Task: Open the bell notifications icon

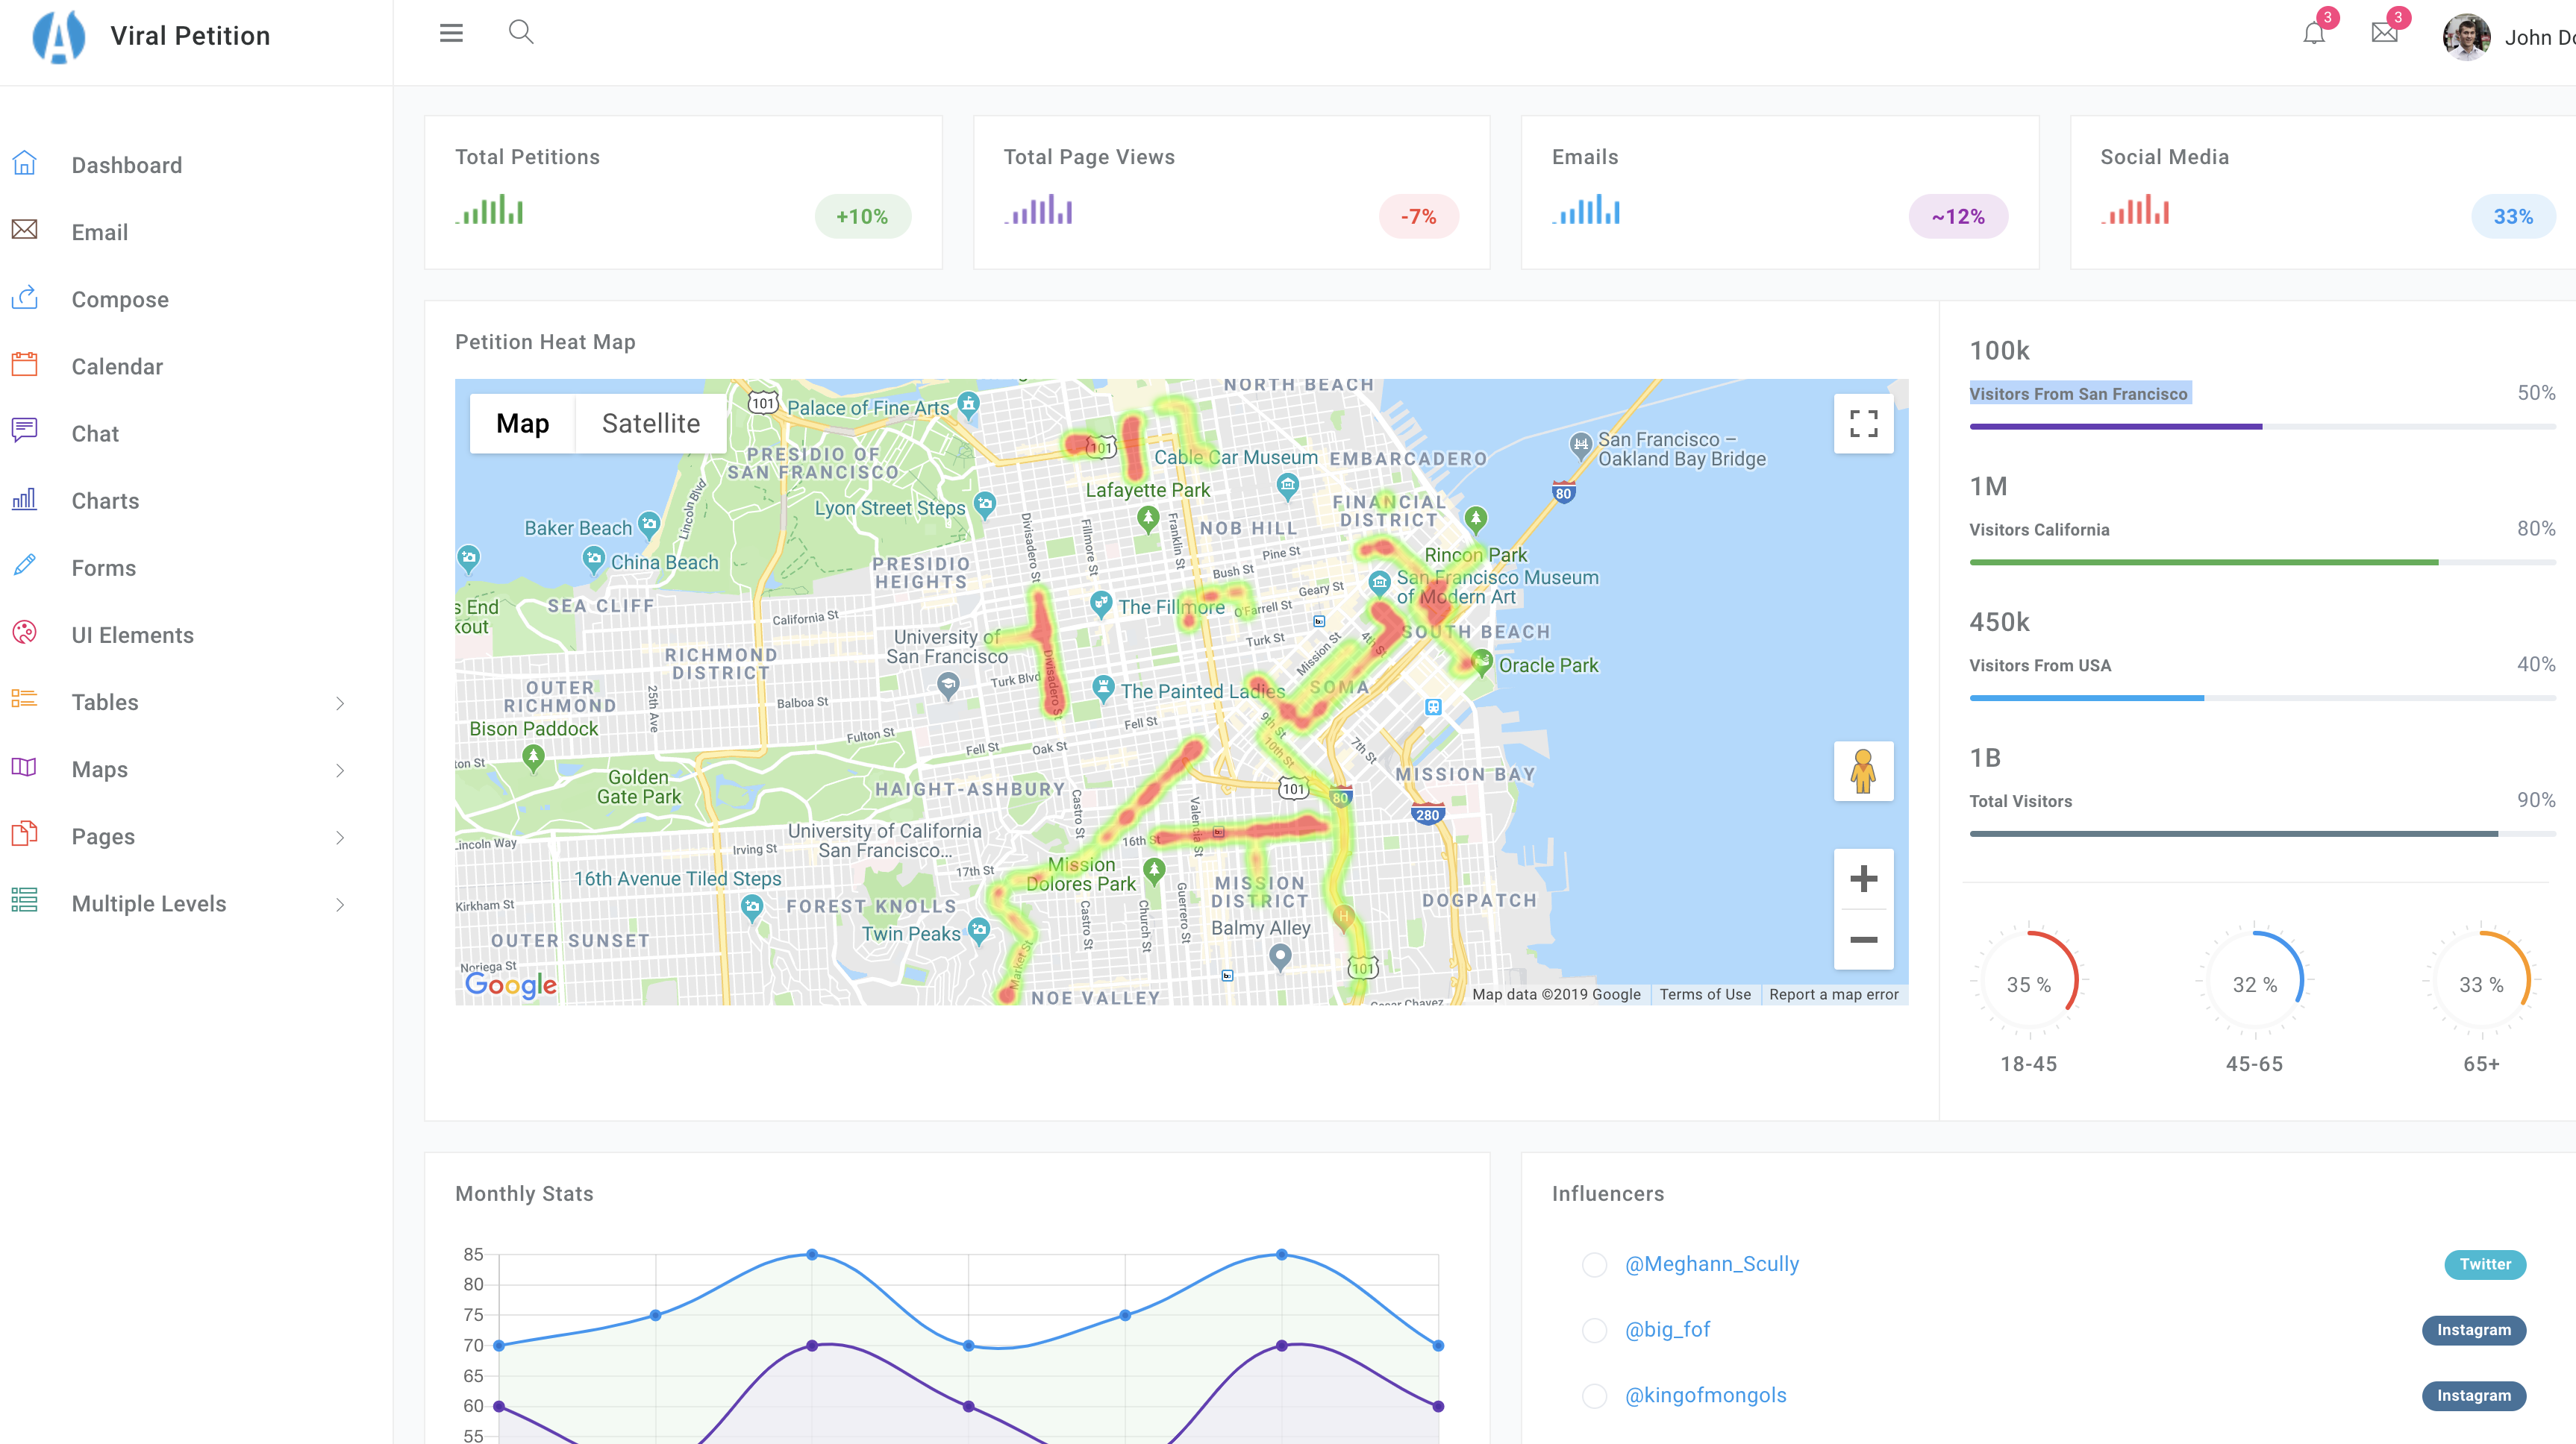Action: tap(2313, 34)
